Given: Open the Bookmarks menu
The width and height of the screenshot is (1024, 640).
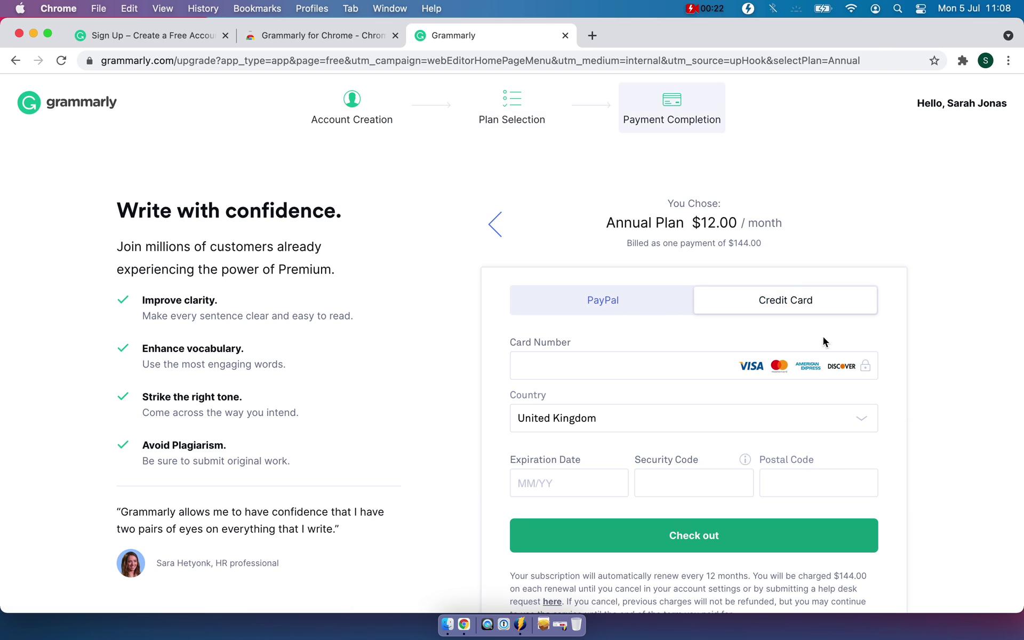Looking at the screenshot, I should 257,9.
